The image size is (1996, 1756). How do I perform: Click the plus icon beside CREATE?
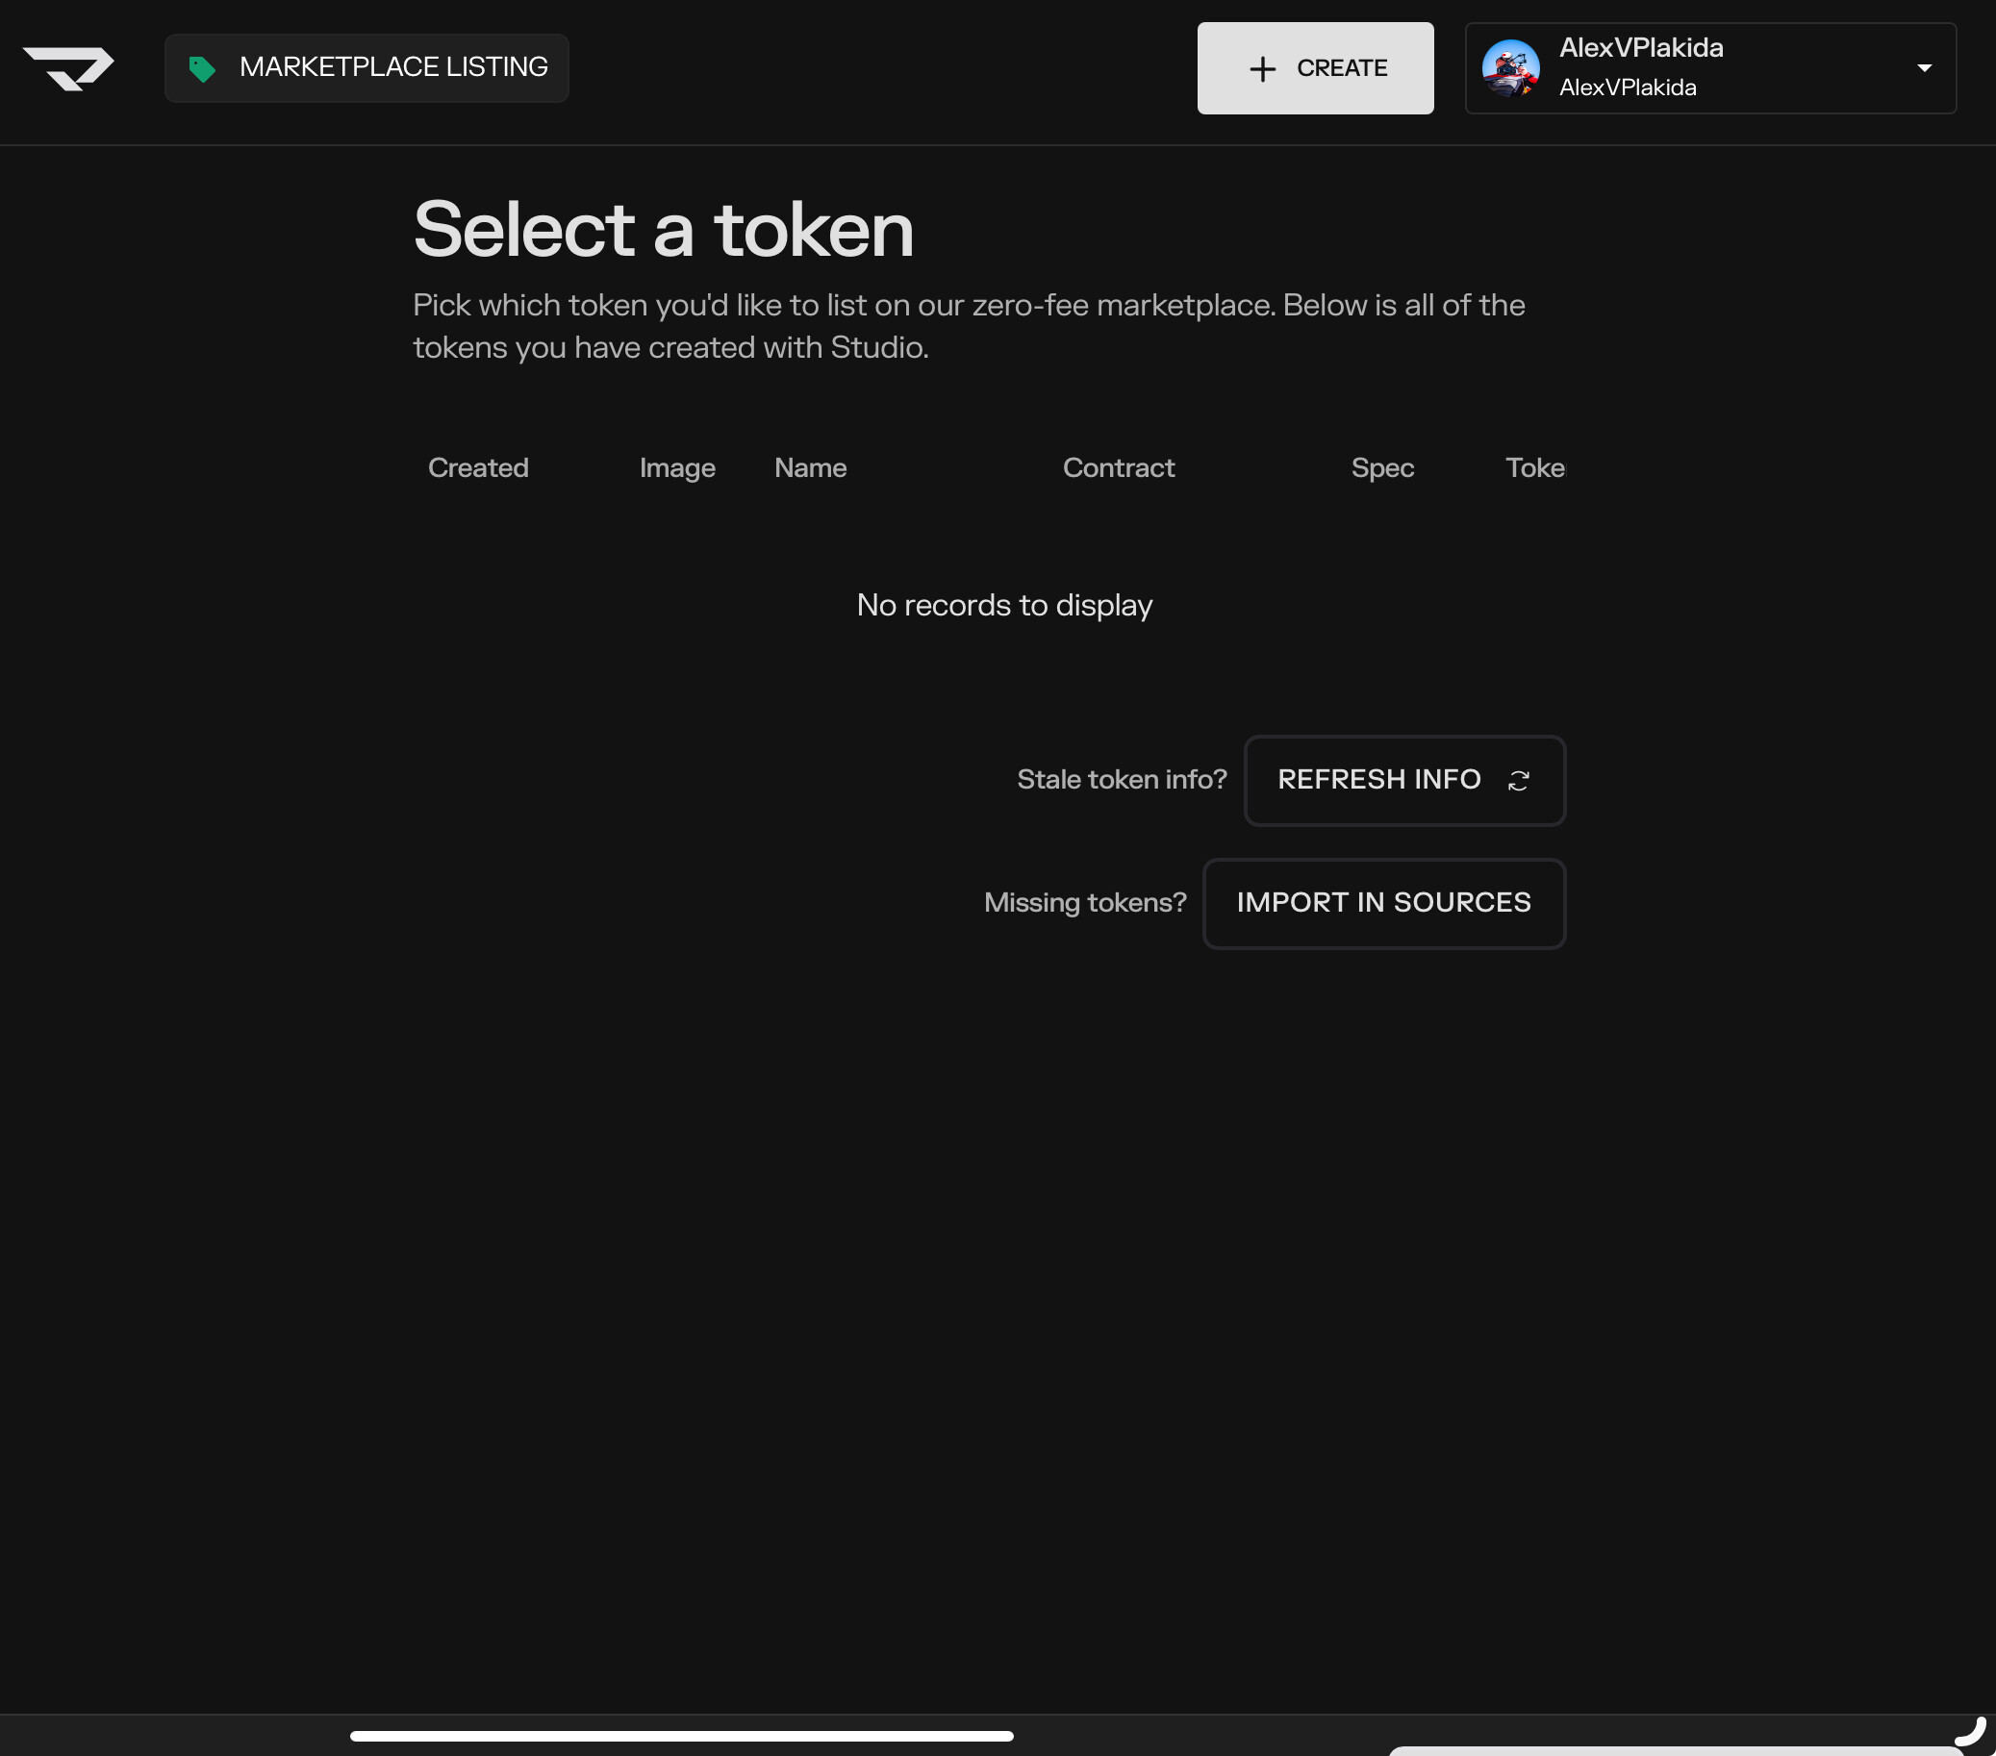(1263, 68)
